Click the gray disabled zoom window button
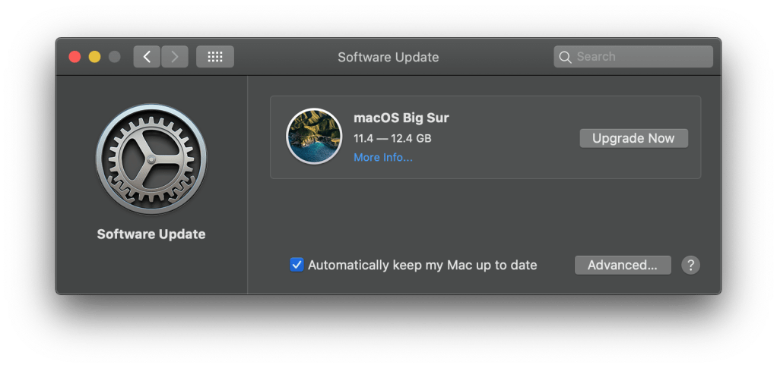This screenshot has height=368, width=777. (x=114, y=57)
